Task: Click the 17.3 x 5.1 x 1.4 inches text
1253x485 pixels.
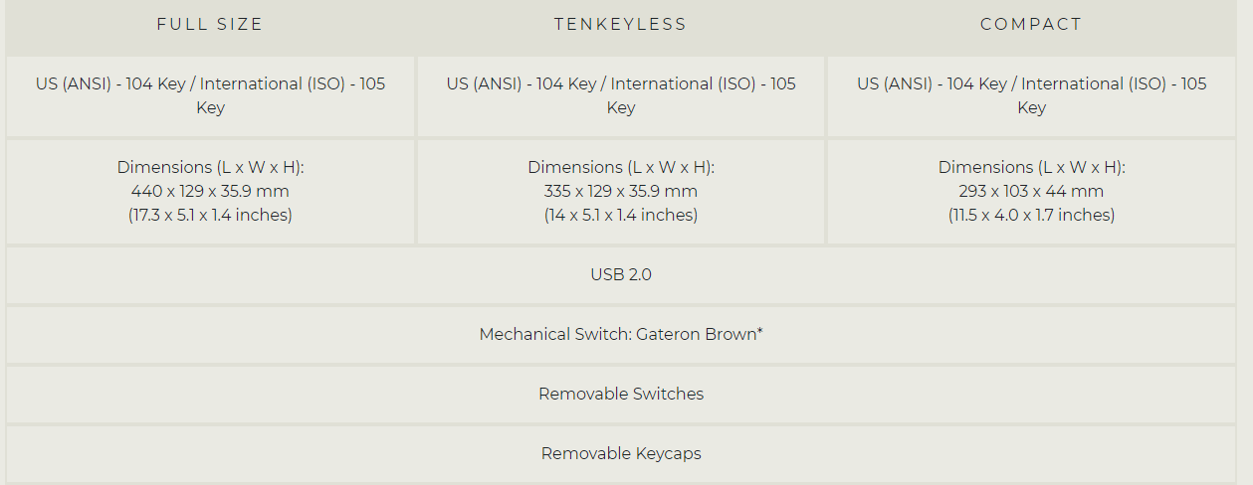Action: click(x=210, y=215)
